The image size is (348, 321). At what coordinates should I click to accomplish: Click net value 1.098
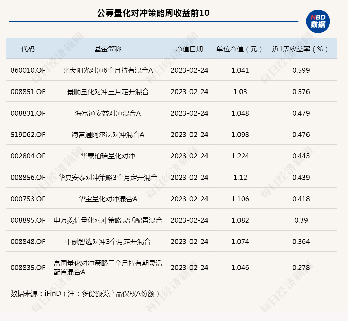(x=240, y=135)
